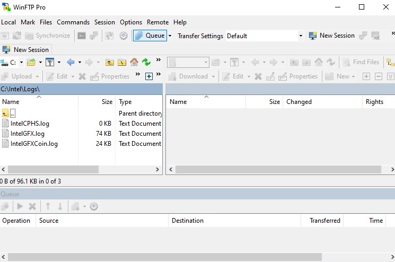
Task: Open the Transfer Settings Default combo box
Action: pyautogui.click(x=265, y=36)
